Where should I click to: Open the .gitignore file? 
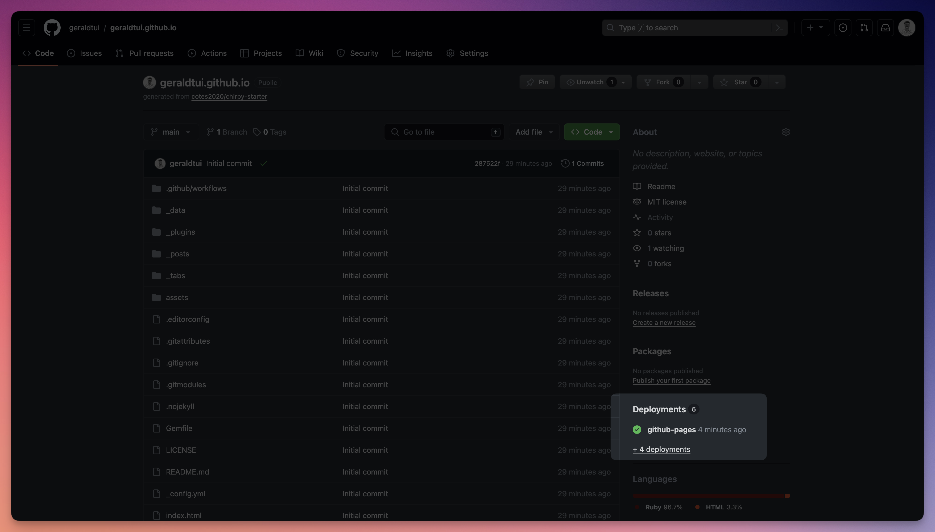coord(182,363)
